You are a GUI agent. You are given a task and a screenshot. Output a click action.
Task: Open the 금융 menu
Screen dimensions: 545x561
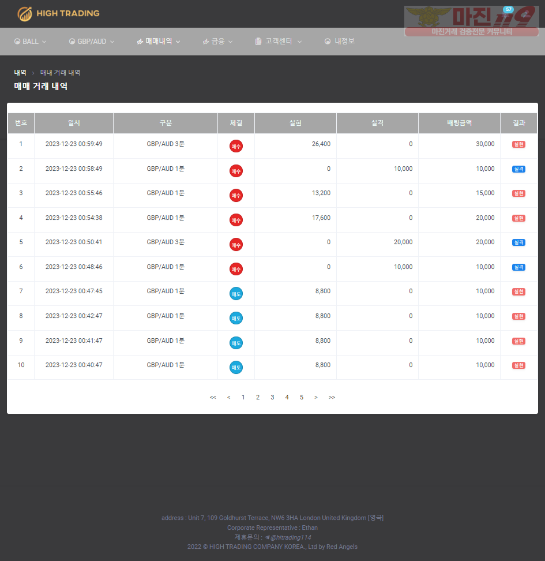point(217,42)
